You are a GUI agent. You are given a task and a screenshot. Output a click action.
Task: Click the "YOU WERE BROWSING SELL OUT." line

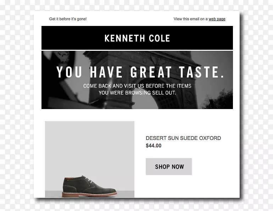(137, 93)
